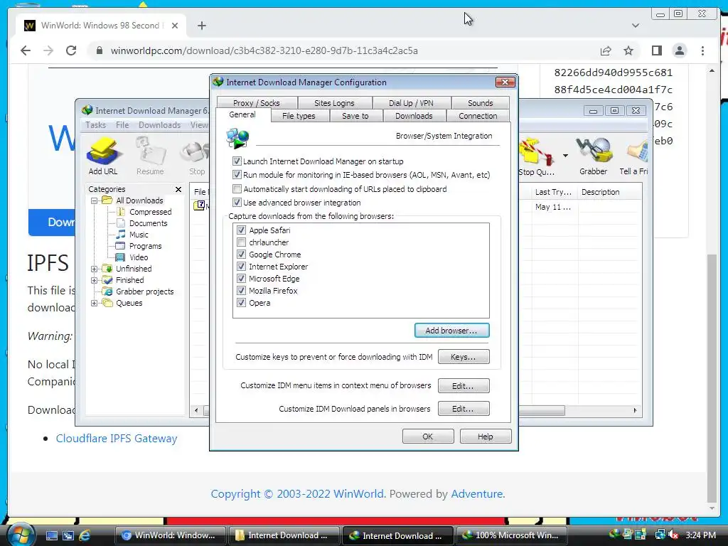Switch to Connection tab
The height and width of the screenshot is (546, 728).
(x=478, y=116)
